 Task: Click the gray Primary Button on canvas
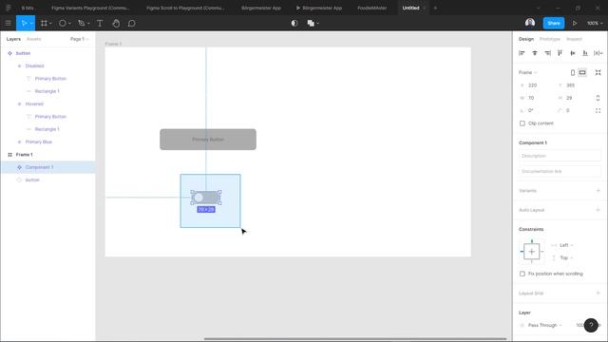pyautogui.click(x=208, y=140)
